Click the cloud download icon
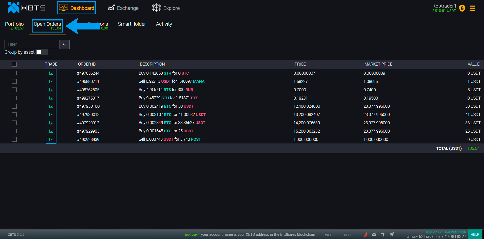This screenshot has height=239, width=484. (x=374, y=234)
